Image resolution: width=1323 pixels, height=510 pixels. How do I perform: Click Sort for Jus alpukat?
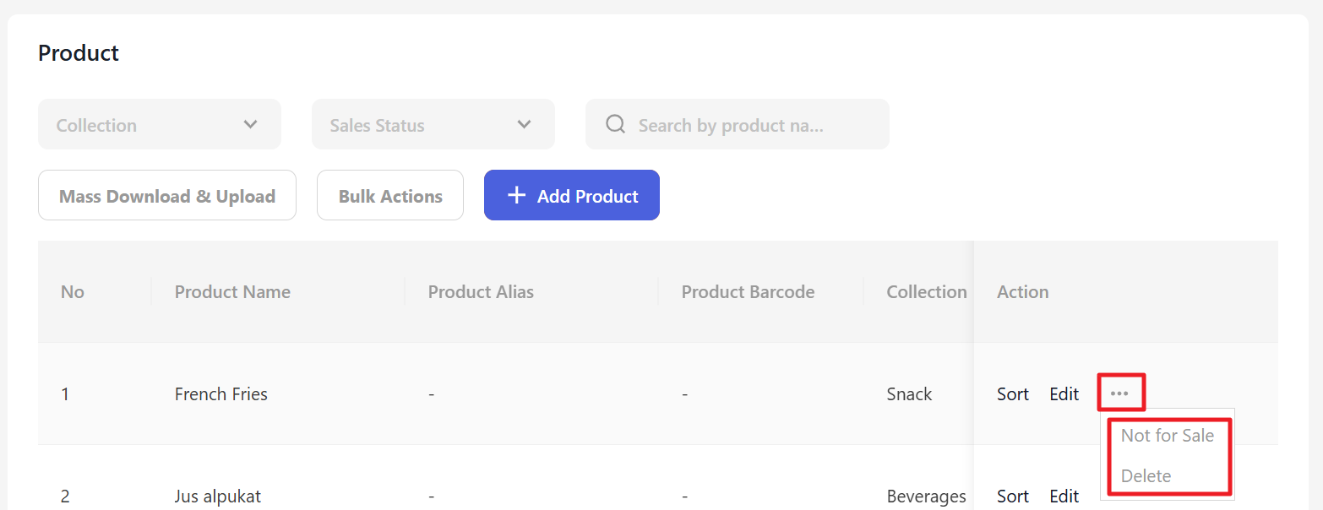pos(1012,496)
